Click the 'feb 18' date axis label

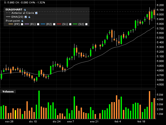(141, 122)
